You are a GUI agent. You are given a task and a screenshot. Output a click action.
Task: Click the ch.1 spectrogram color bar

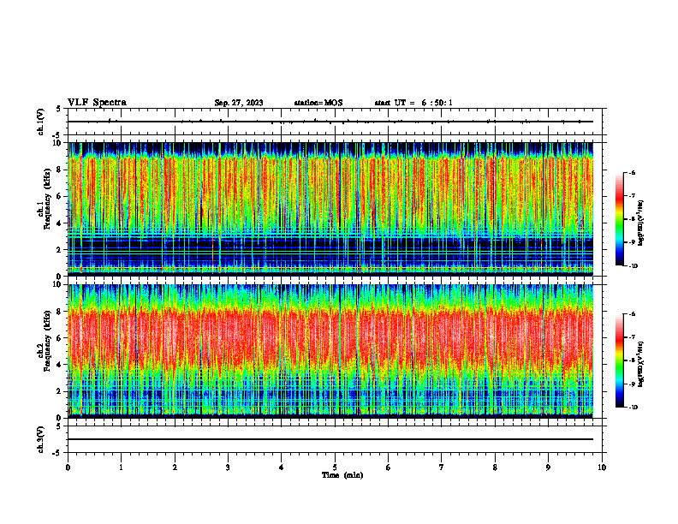(619, 219)
